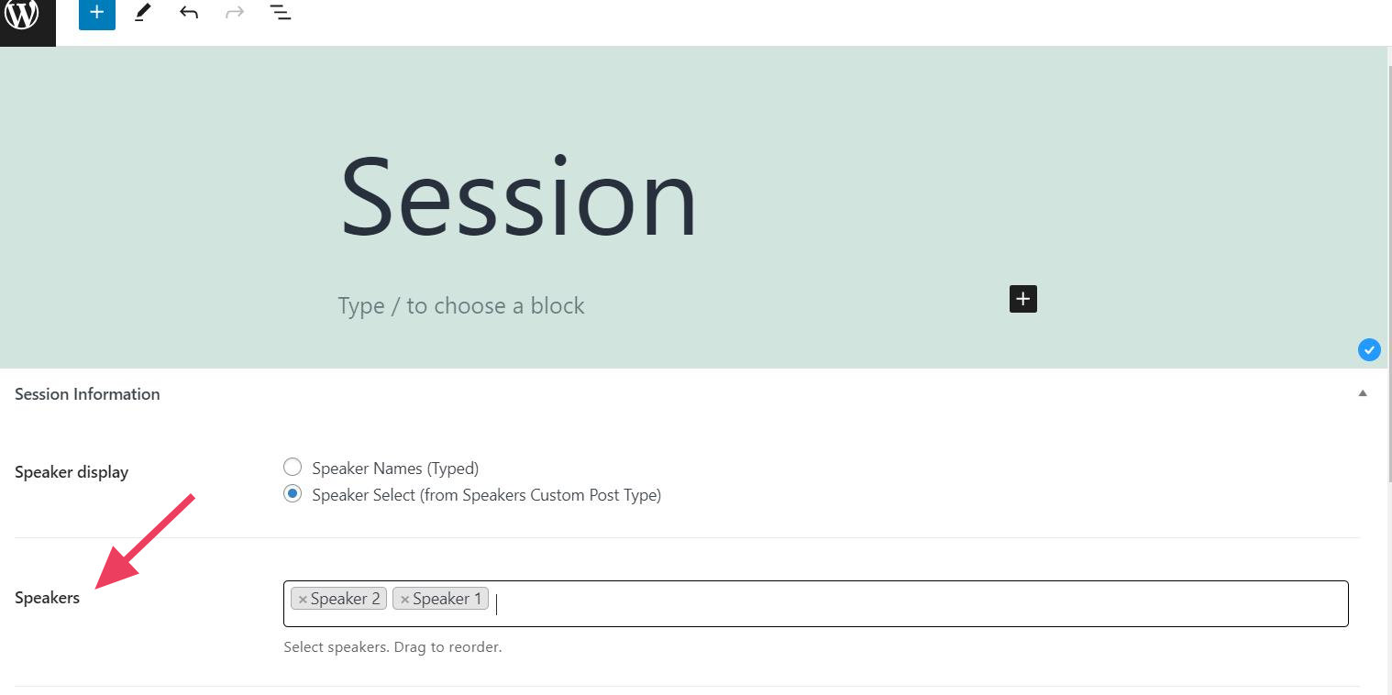Click the WordPress logo icon

(22, 14)
